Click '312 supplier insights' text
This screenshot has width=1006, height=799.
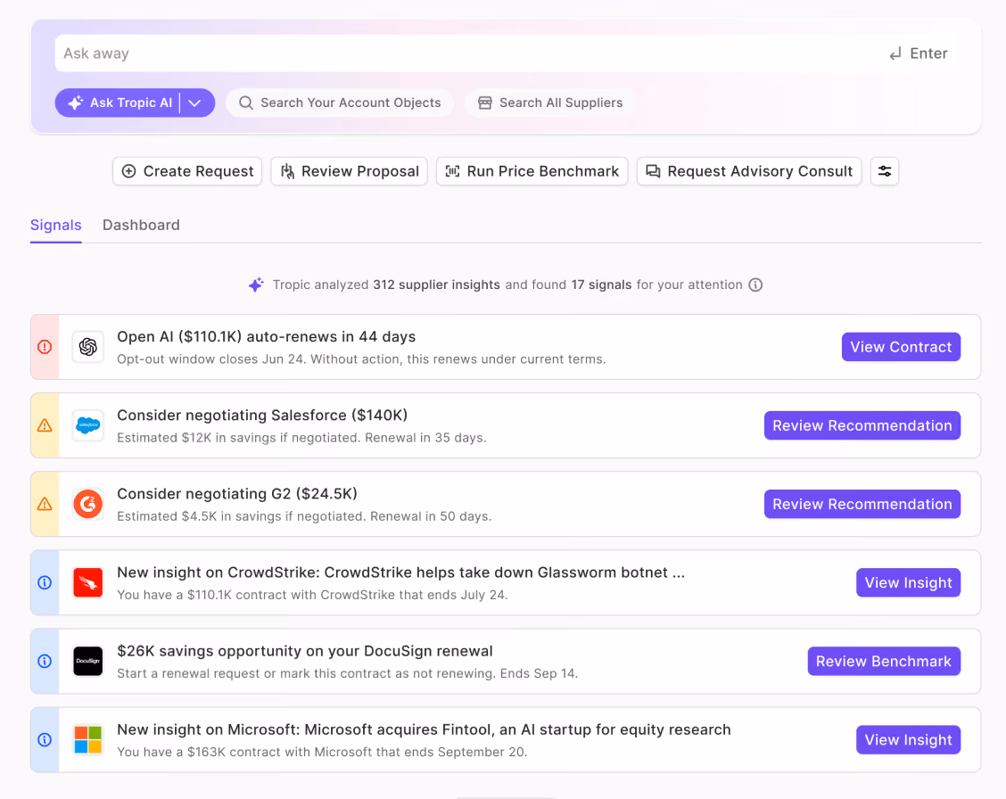pos(436,284)
